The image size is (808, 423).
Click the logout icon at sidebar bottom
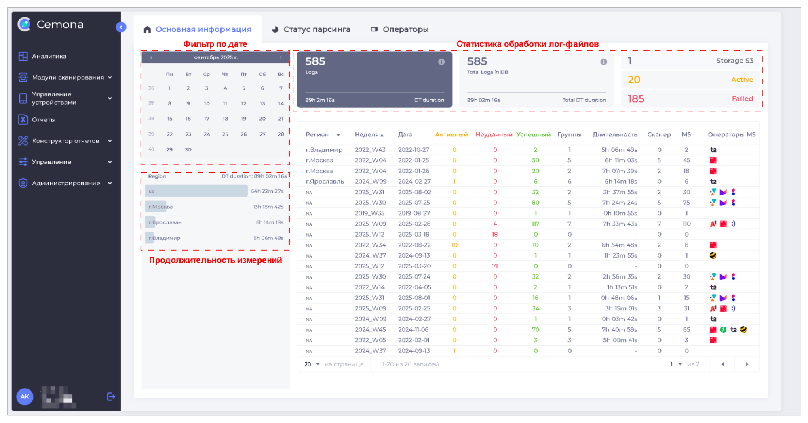click(110, 397)
